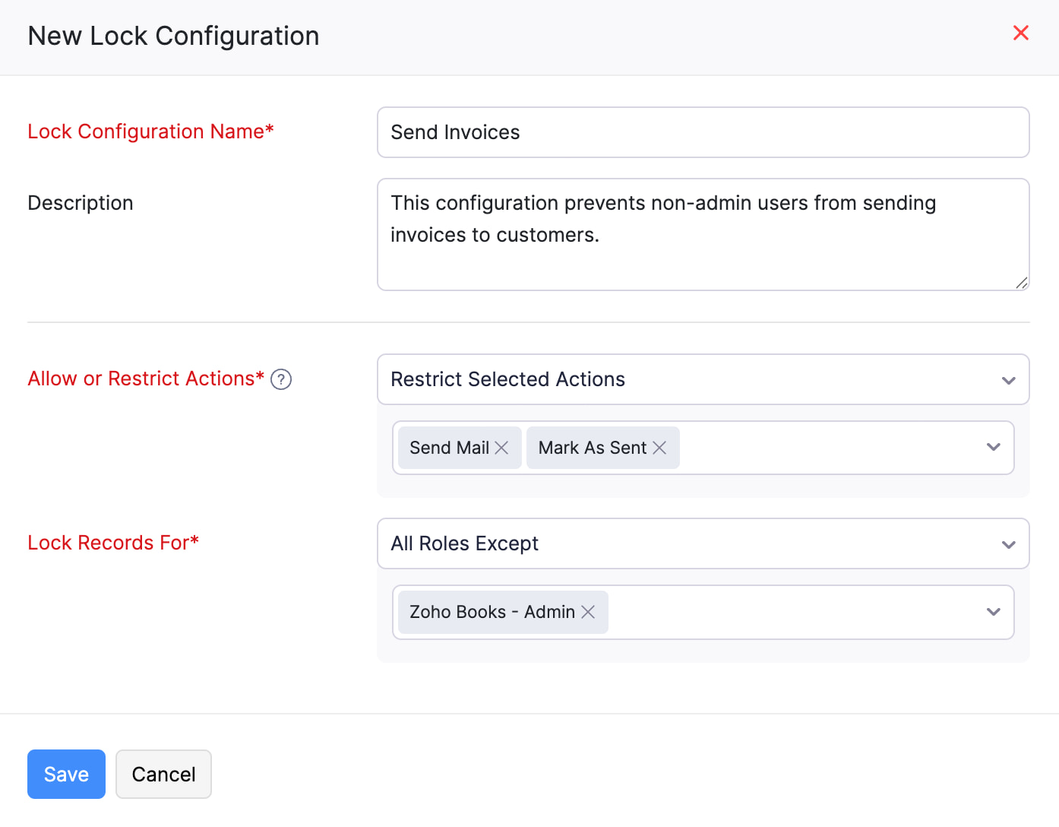This screenshot has width=1059, height=827.
Task: Save the Send Invoices lock configuration
Action: (x=66, y=774)
